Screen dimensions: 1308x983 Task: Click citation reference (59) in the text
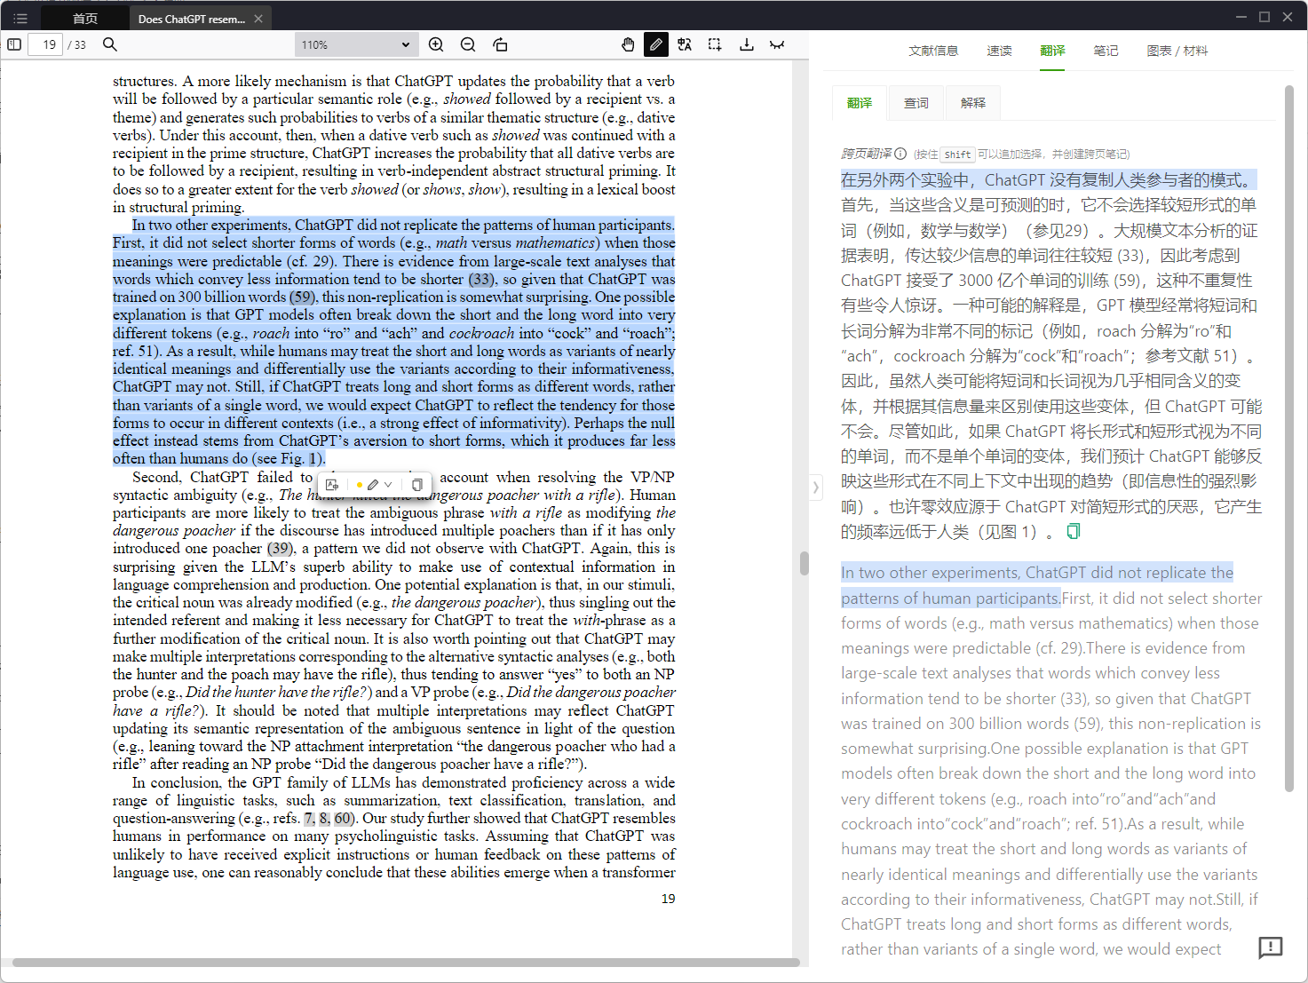pos(302,297)
